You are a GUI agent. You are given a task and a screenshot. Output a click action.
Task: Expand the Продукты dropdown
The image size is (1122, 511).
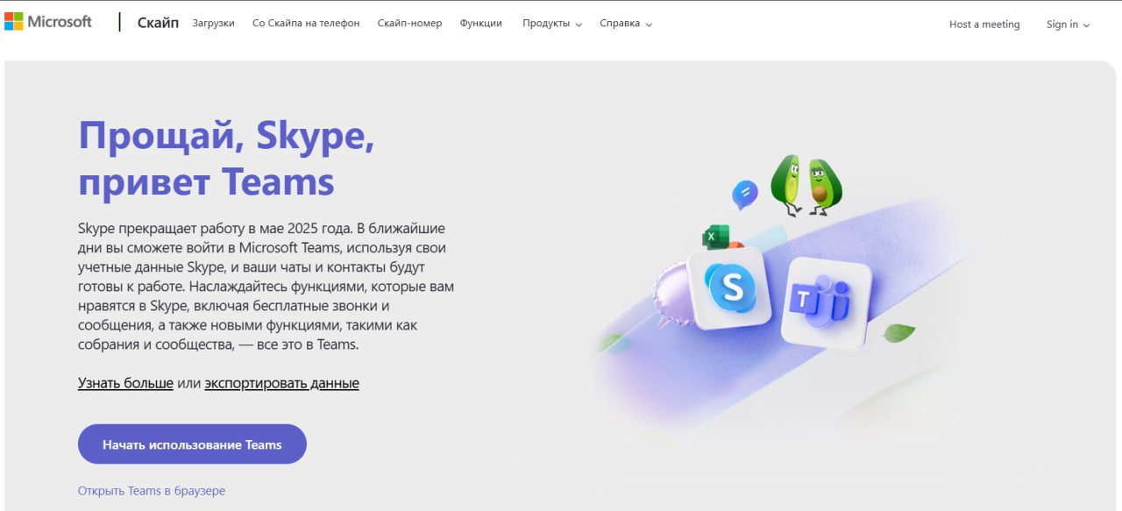(x=552, y=24)
